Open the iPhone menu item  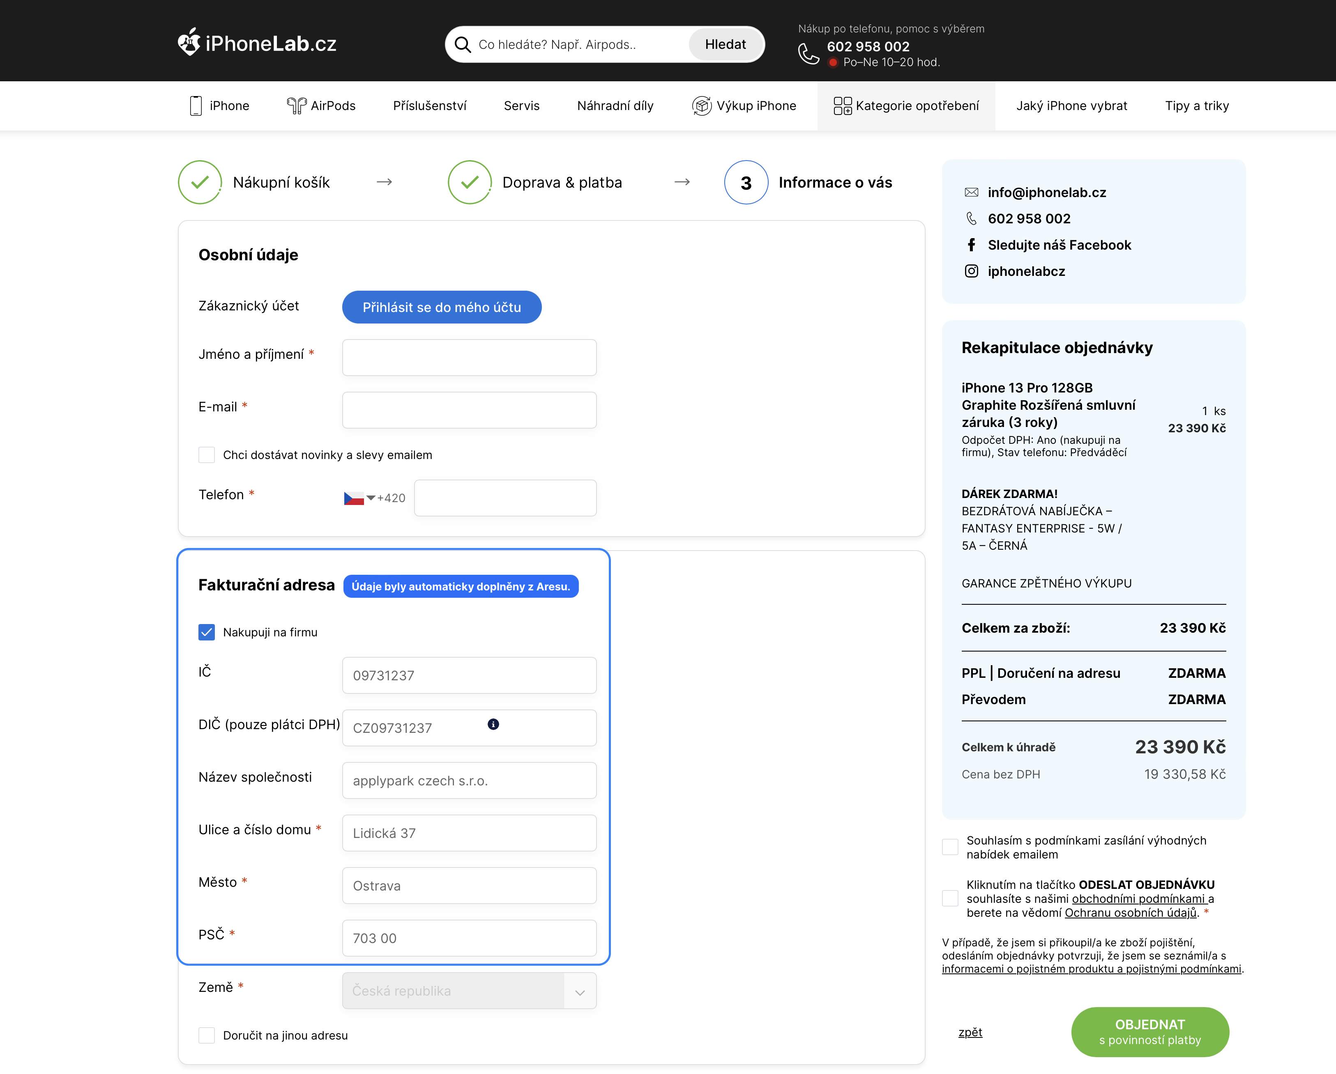point(219,106)
